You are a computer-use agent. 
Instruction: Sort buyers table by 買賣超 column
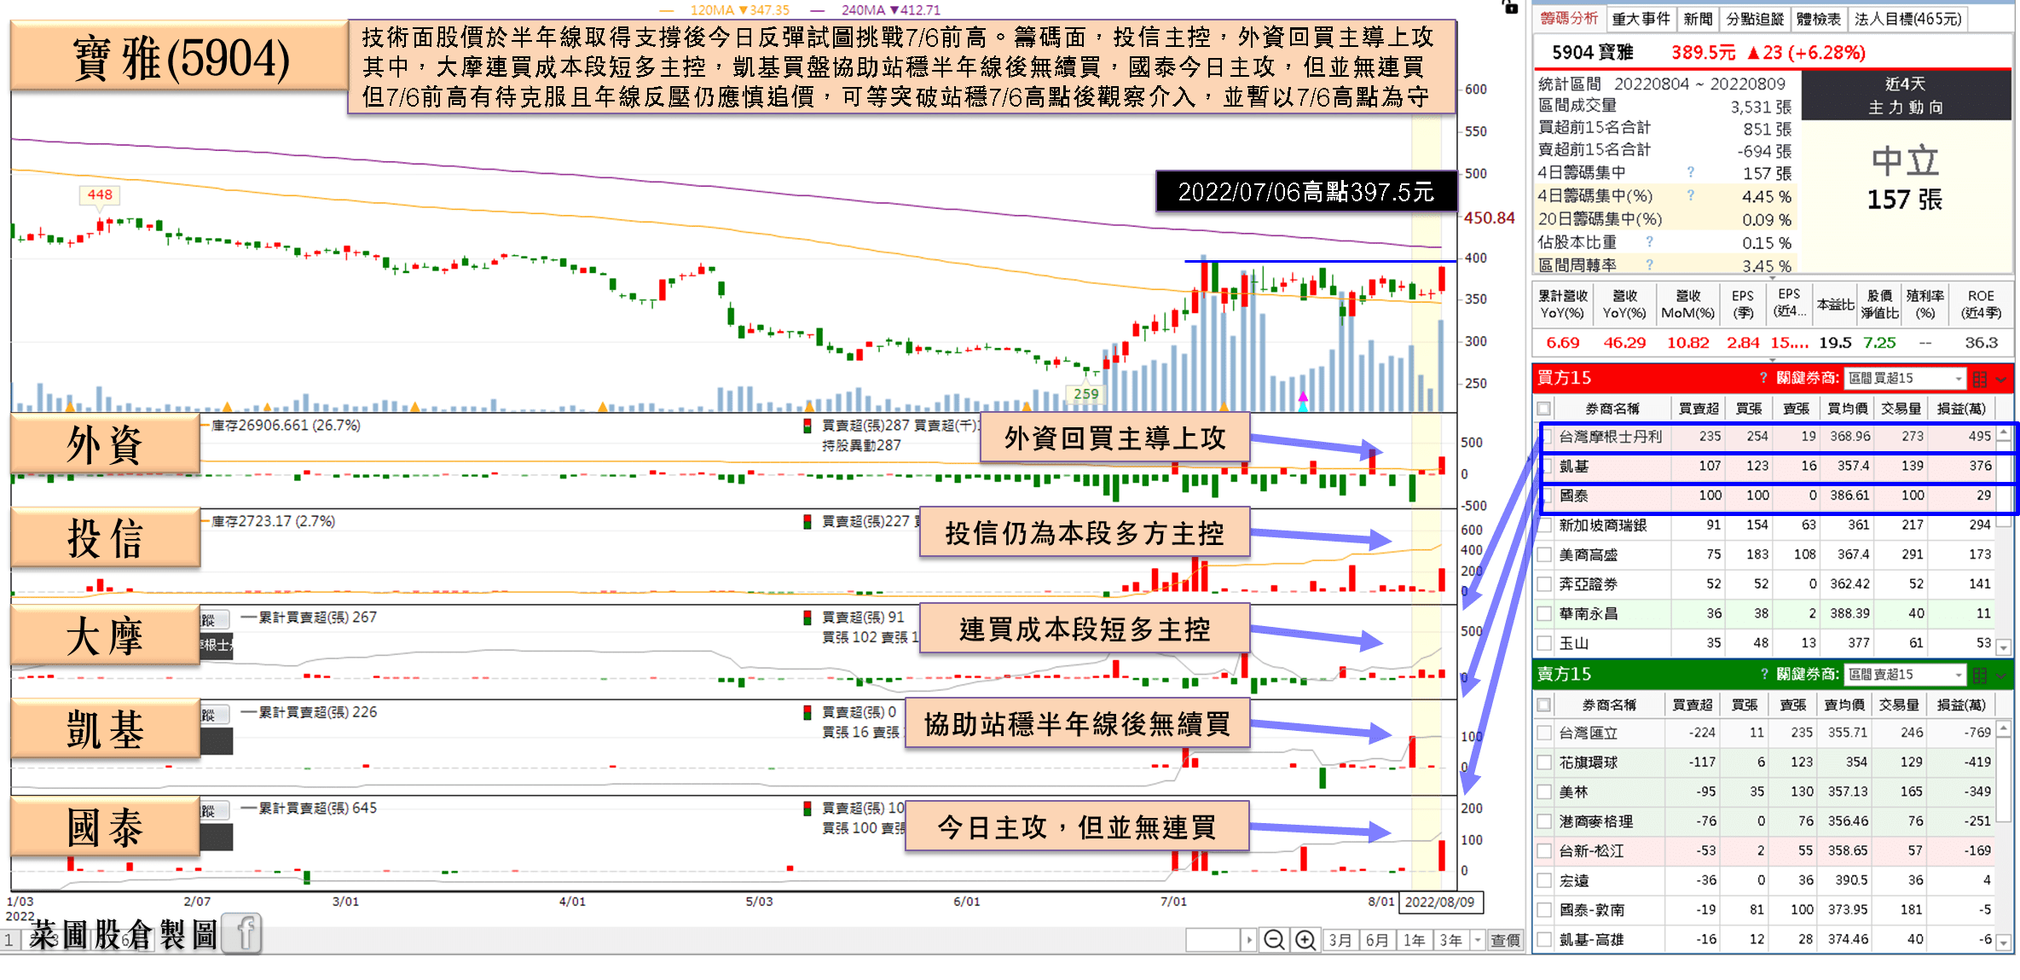pos(1699,409)
